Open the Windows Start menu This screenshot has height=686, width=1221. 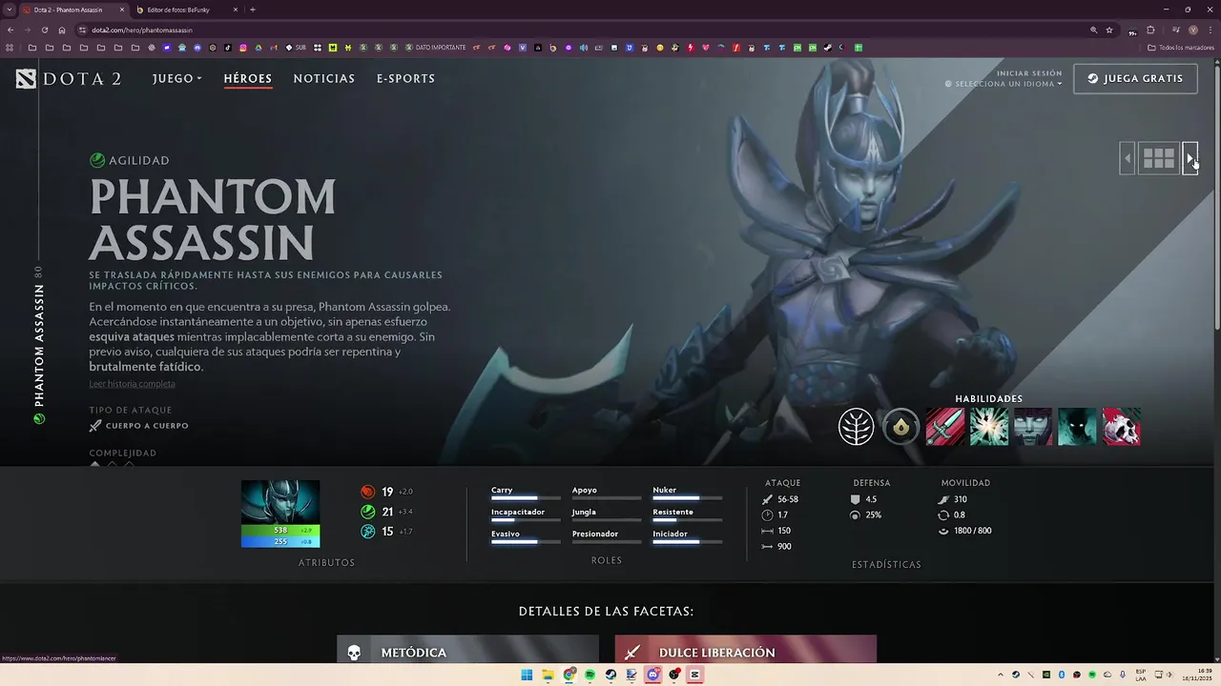(x=527, y=675)
